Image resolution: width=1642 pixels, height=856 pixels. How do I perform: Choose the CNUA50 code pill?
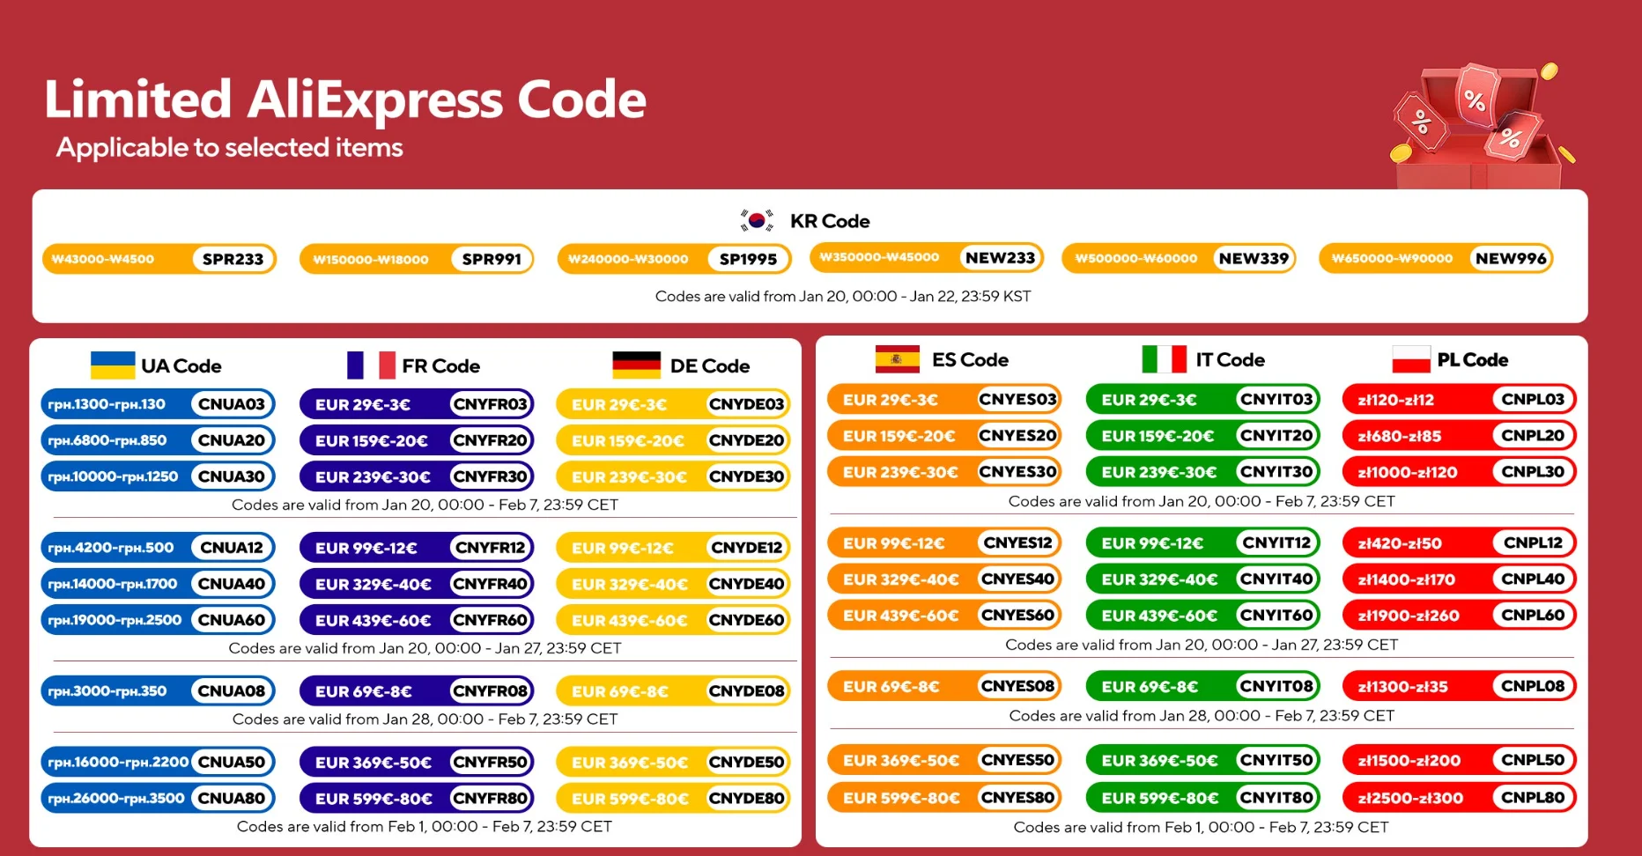[x=159, y=763]
